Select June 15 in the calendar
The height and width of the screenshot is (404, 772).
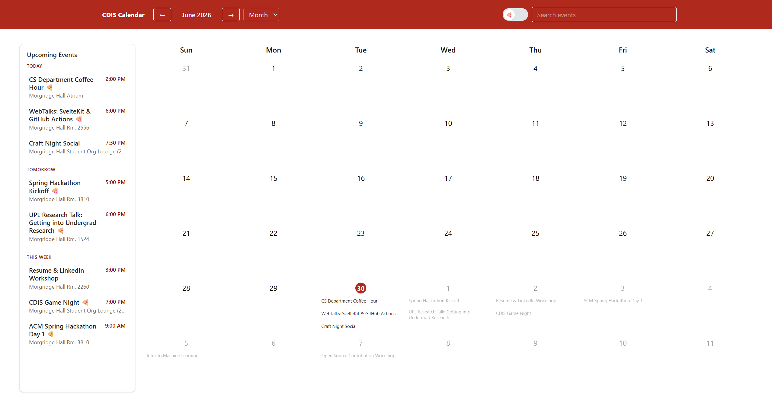[x=273, y=178]
